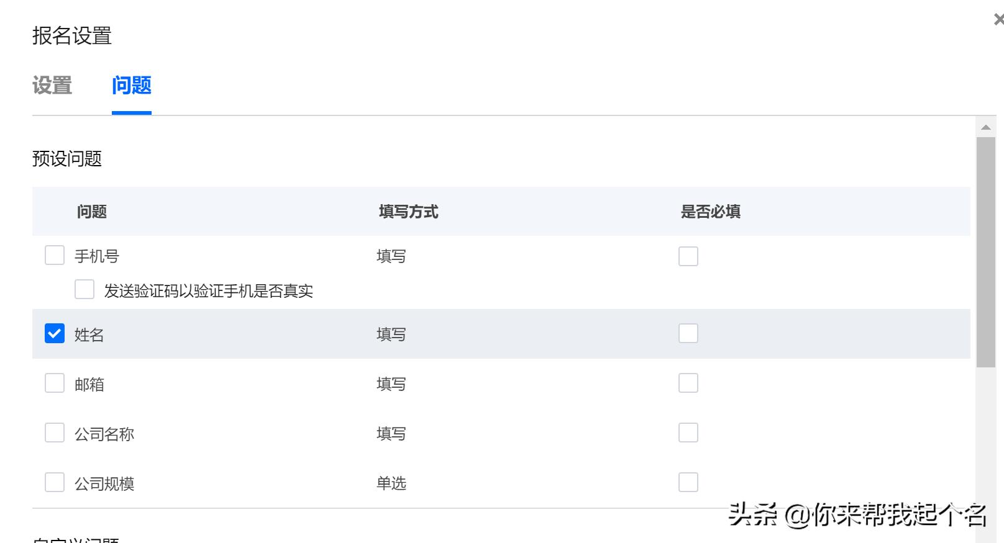Set 邮箱 as required
Image resolution: width=1004 pixels, height=543 pixels.
(688, 384)
